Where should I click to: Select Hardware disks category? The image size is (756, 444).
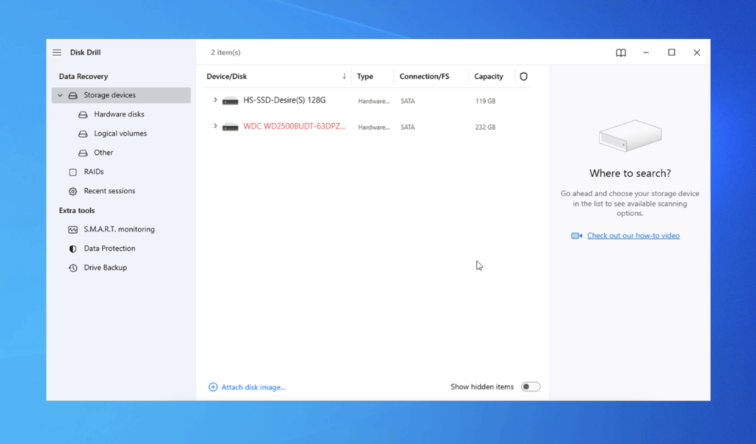119,114
